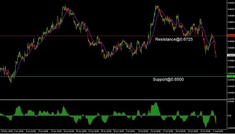Click the 0.00 level on oscillator scale
235x134 pixels.
(229, 115)
